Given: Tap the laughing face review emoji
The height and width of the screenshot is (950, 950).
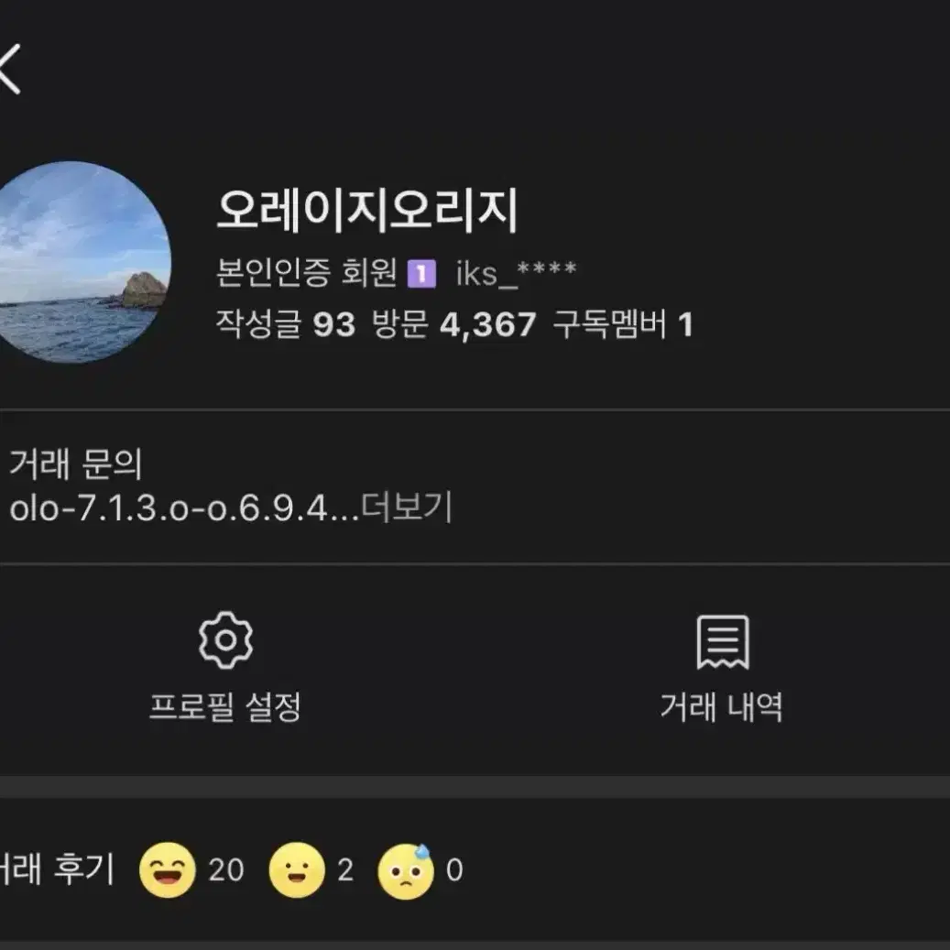Looking at the screenshot, I should (x=168, y=870).
